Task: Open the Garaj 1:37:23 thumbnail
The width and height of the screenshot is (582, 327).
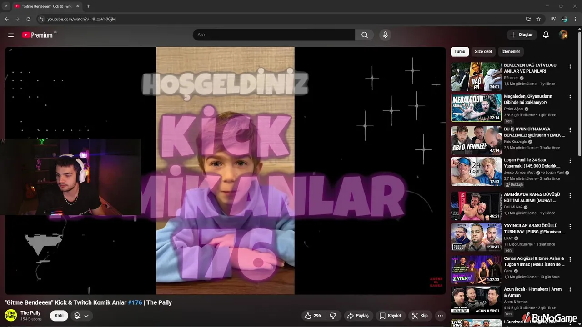Action: [476, 269]
